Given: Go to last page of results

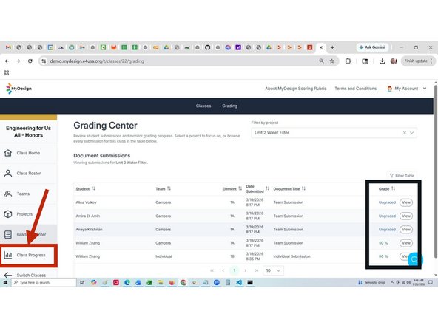Looking at the screenshot, I should pos(257,270).
